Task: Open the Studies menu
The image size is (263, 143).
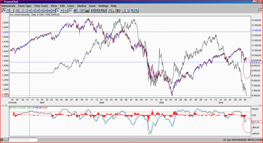Action: click(81, 6)
